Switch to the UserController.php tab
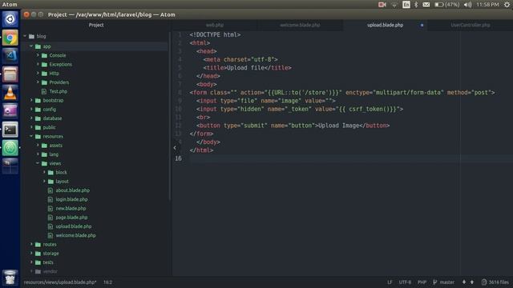The height and width of the screenshot is (288, 513). [x=471, y=25]
